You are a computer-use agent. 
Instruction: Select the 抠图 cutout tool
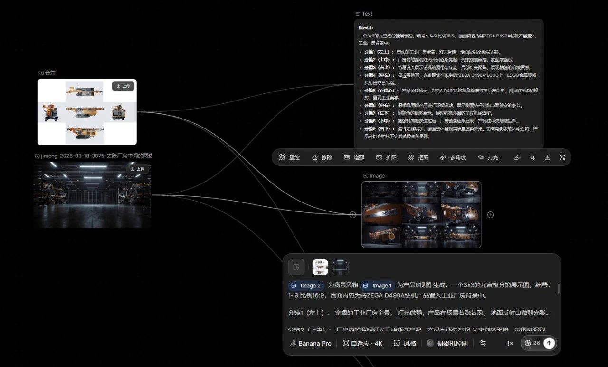pos(418,157)
